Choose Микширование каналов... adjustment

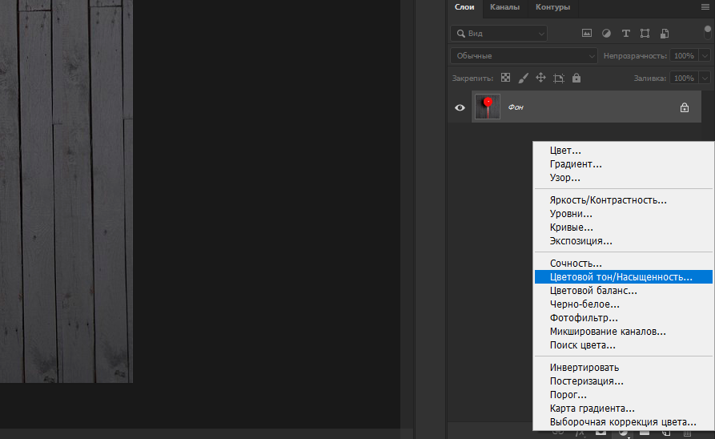pos(624,332)
